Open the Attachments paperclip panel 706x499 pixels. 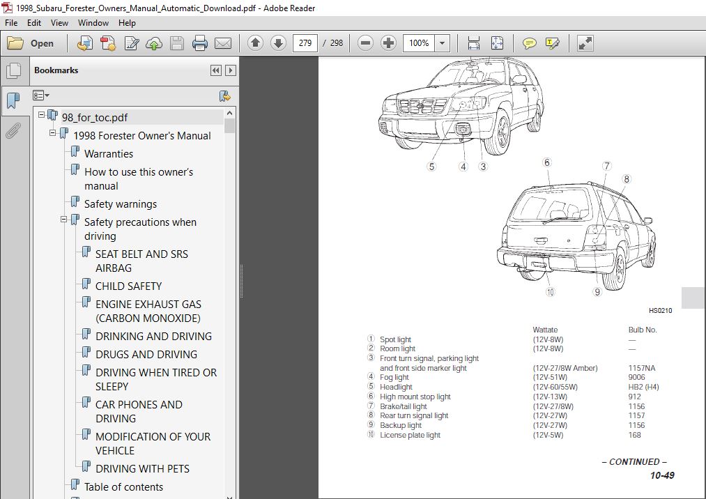tap(13, 131)
